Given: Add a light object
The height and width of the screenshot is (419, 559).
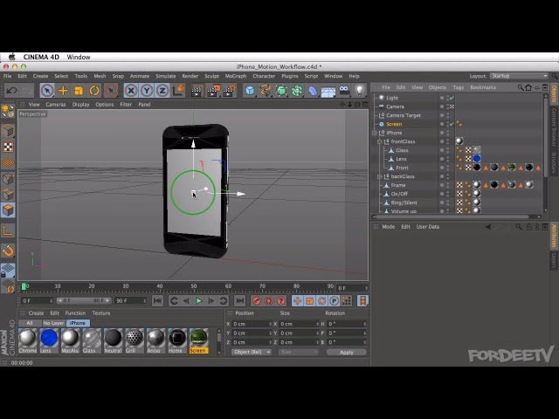Looking at the screenshot, I should pyautogui.click(x=360, y=91).
